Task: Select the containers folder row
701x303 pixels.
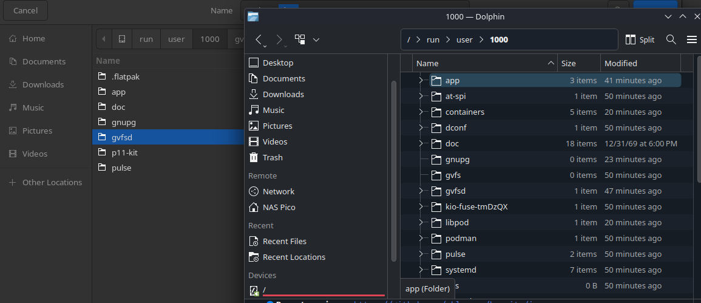Action: (547, 112)
